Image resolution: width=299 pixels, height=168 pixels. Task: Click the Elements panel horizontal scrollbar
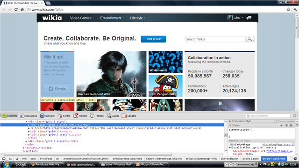[x=88, y=154]
